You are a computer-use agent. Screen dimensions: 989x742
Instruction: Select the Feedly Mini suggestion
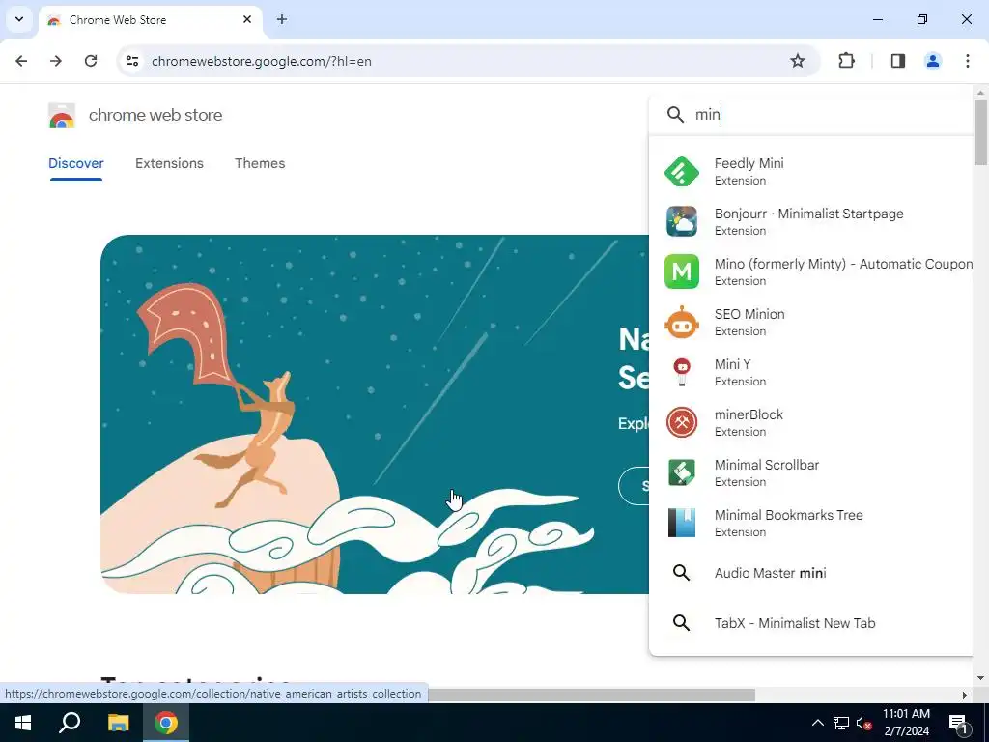pyautogui.click(x=811, y=171)
